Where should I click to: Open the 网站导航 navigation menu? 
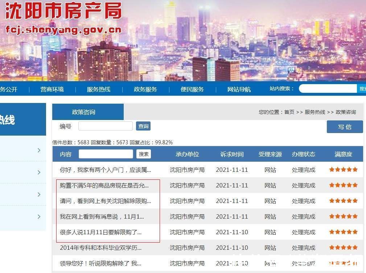tap(238, 89)
